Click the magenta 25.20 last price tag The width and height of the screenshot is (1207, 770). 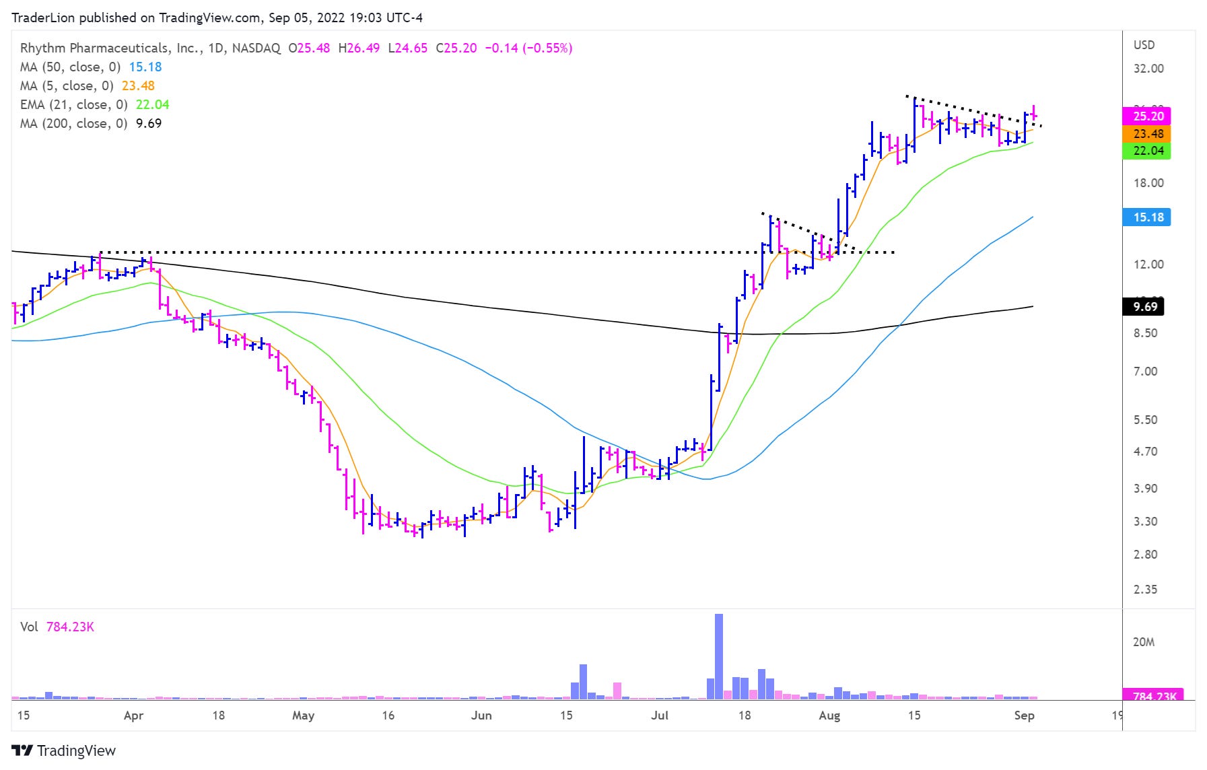[x=1147, y=116]
